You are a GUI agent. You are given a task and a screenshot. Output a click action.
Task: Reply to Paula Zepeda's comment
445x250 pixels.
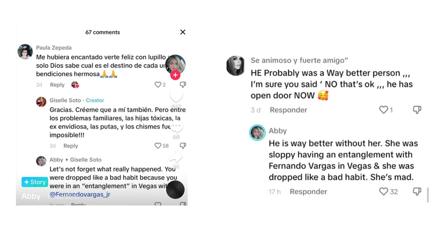click(57, 85)
